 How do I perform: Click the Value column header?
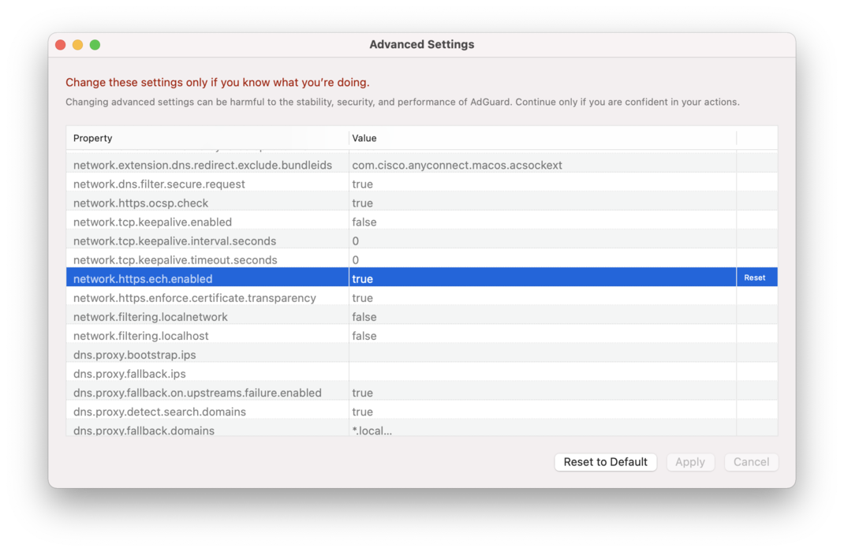coord(364,138)
